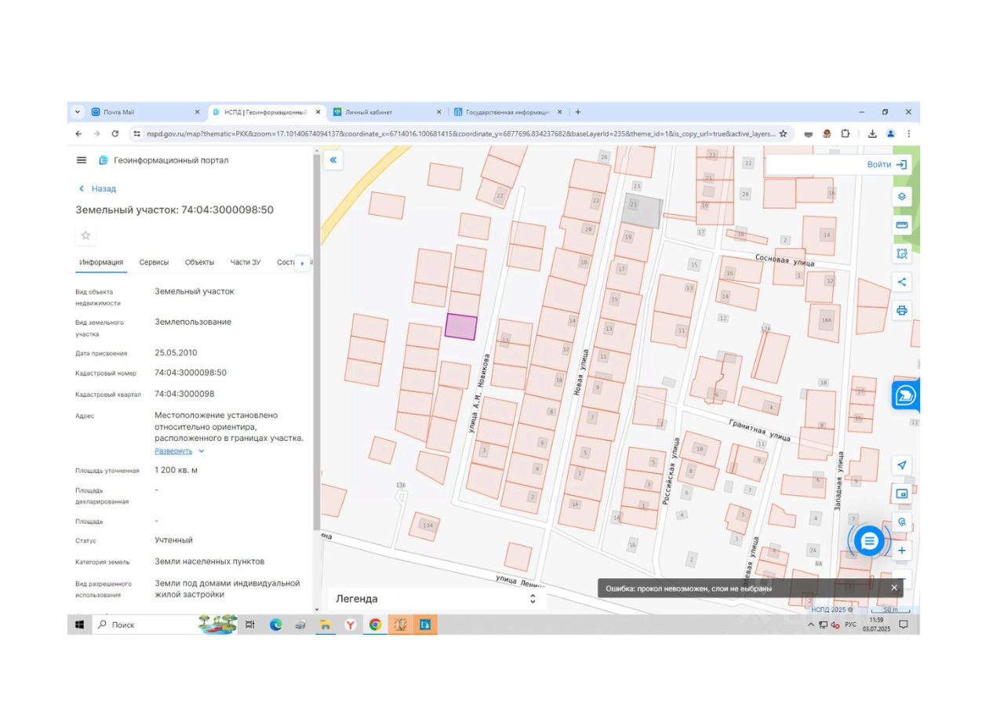This screenshot has height=710, width=1004.
Task: Click the share map icon
Action: point(901,282)
